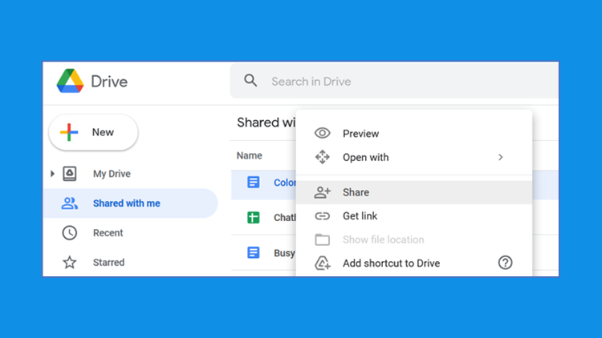Click the Open with arrows icon
Screen dimensions: 602x338
click(x=323, y=157)
